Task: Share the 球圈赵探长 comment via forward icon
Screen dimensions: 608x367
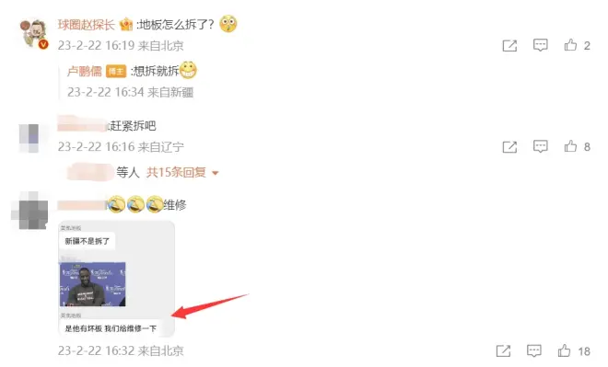Action: click(x=509, y=46)
